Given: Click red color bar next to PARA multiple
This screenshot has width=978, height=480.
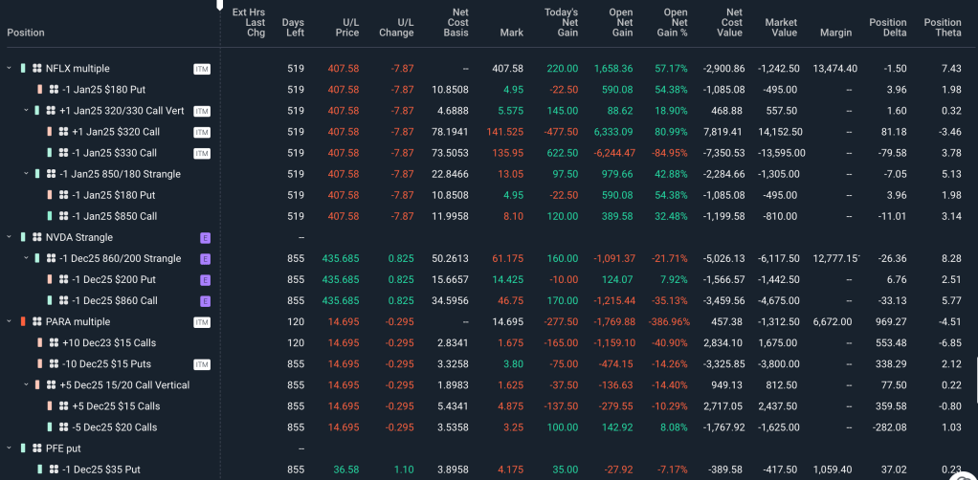Looking at the screenshot, I should 22,322.
